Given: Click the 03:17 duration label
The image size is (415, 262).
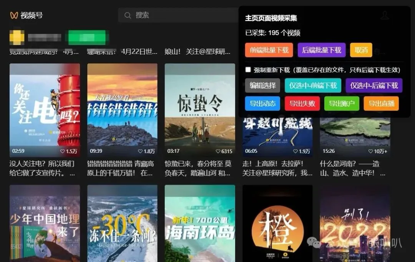Looking at the screenshot, I should (x=173, y=151).
